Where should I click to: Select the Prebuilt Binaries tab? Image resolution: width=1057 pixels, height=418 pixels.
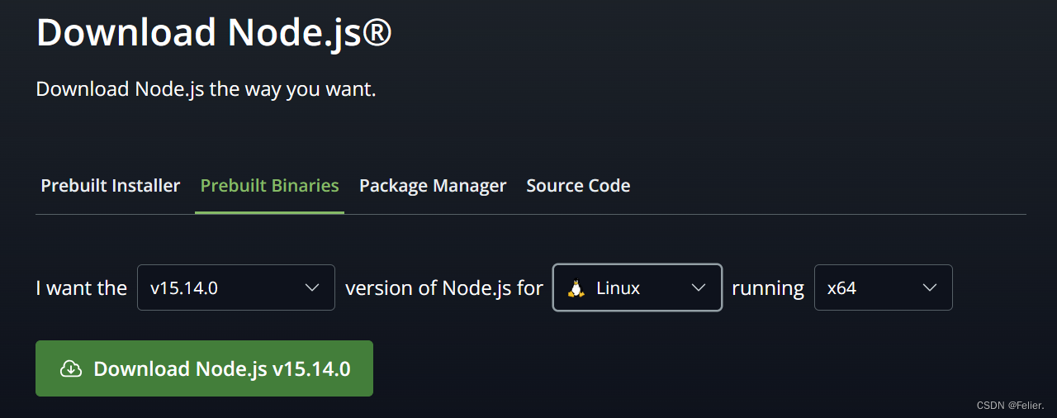click(x=269, y=186)
